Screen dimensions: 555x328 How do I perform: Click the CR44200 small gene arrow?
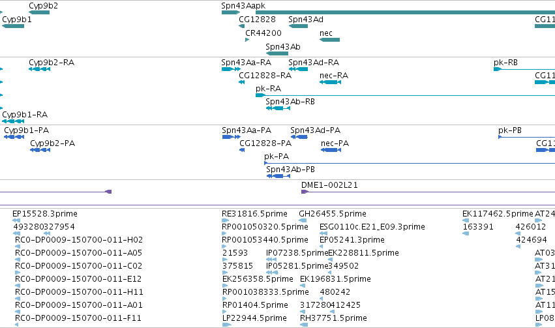pos(247,40)
